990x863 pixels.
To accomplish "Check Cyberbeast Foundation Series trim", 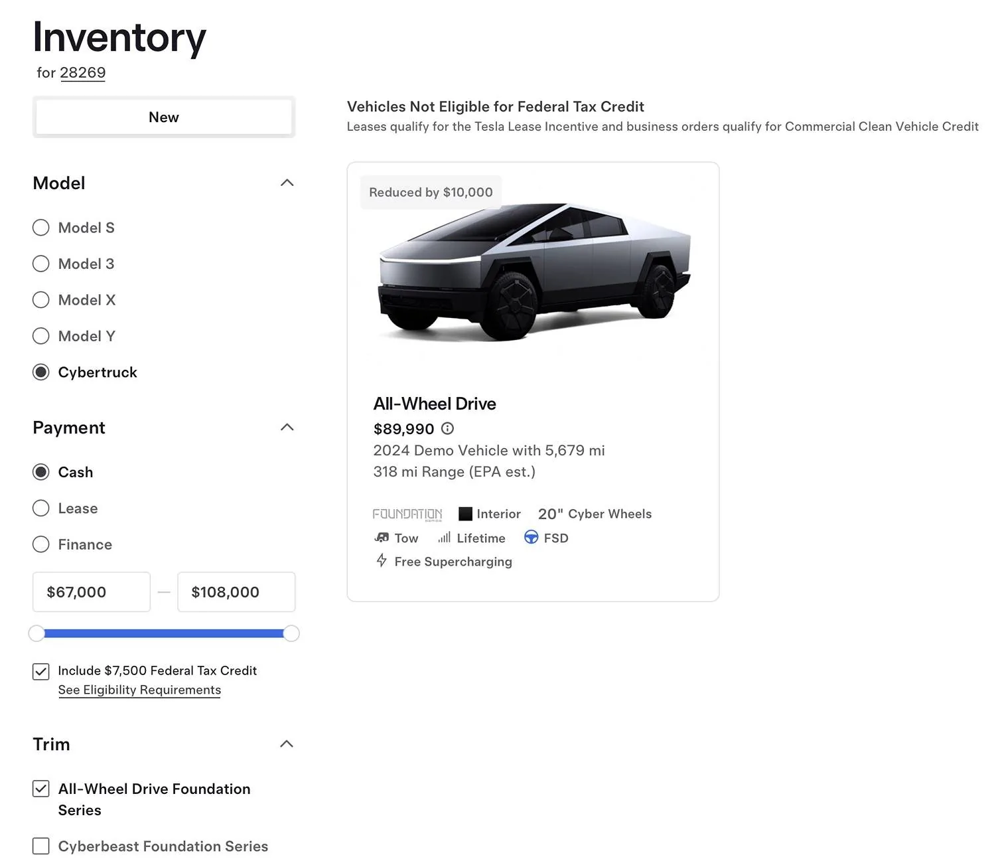I will click(41, 846).
